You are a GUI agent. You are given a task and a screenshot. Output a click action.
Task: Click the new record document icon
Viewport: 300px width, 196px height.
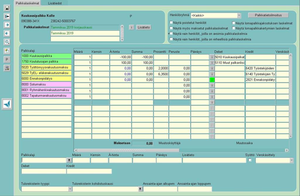click(x=7, y=51)
